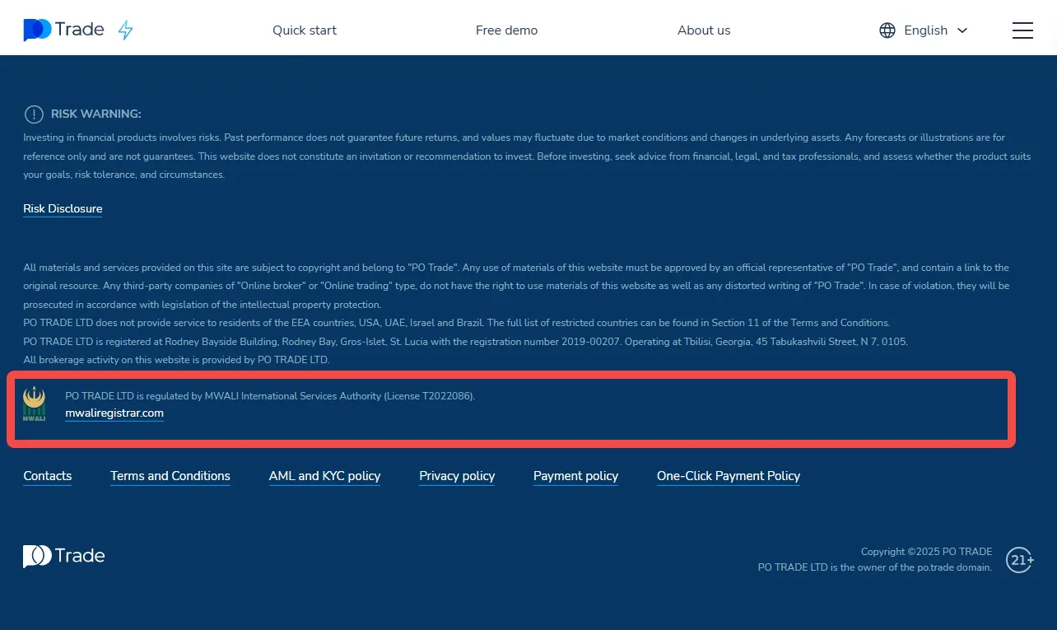This screenshot has width=1057, height=630.
Task: Open the Contacts footer link
Action: (x=48, y=476)
